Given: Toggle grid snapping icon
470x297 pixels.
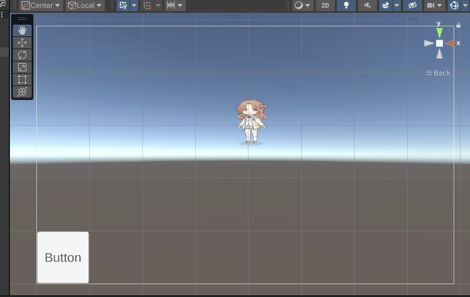Looking at the screenshot, I should pos(147,5).
